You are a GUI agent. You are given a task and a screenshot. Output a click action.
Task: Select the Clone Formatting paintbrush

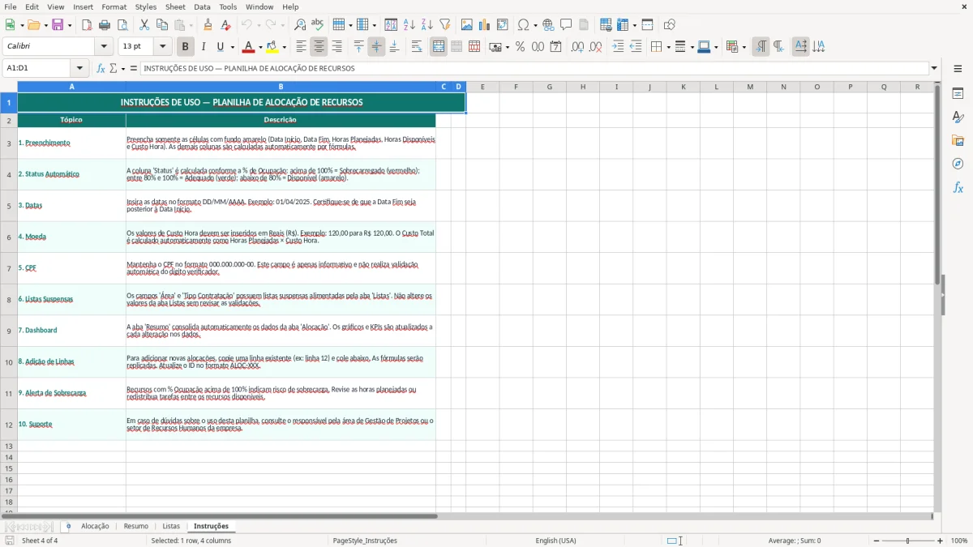click(208, 25)
